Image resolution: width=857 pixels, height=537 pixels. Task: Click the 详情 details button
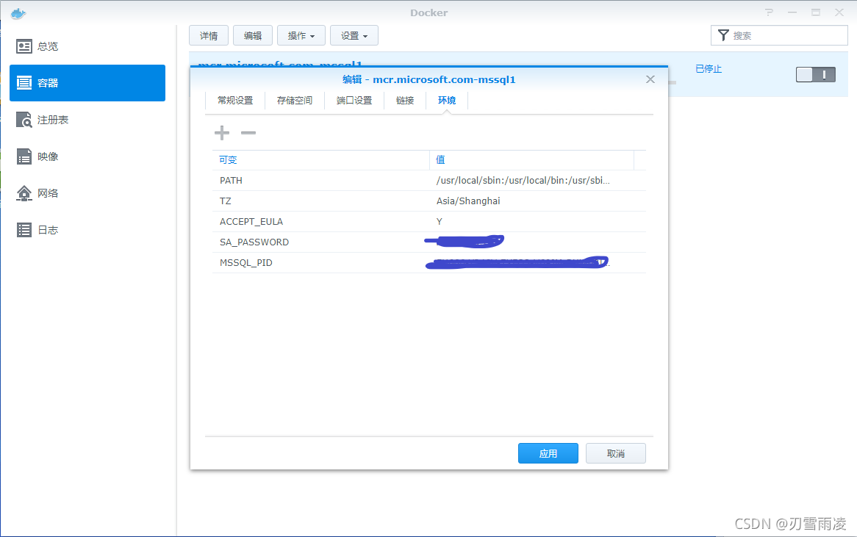209,35
